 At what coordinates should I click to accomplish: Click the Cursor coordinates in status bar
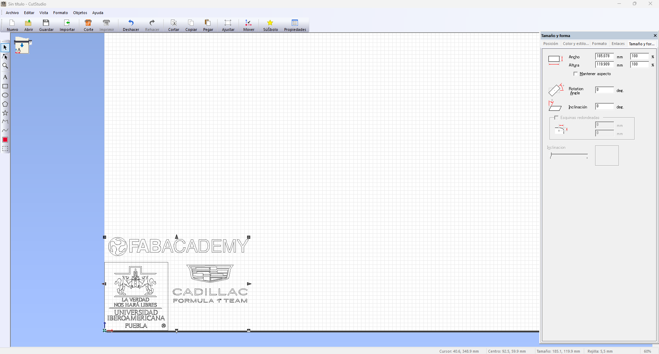(x=459, y=351)
